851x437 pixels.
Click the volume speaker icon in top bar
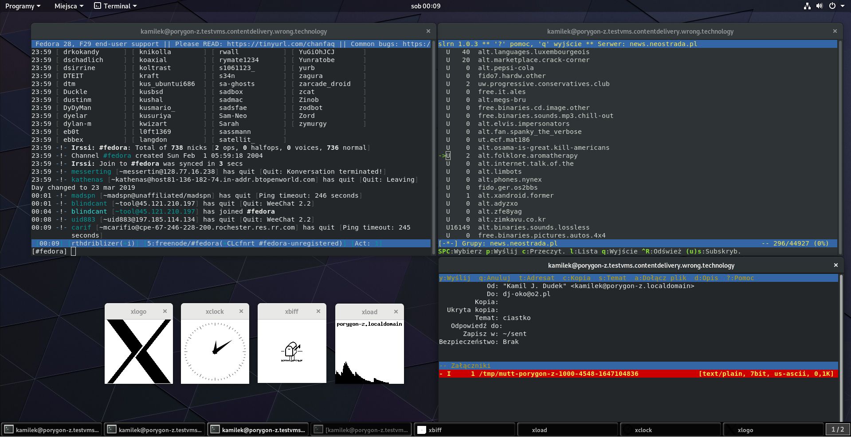pos(820,6)
